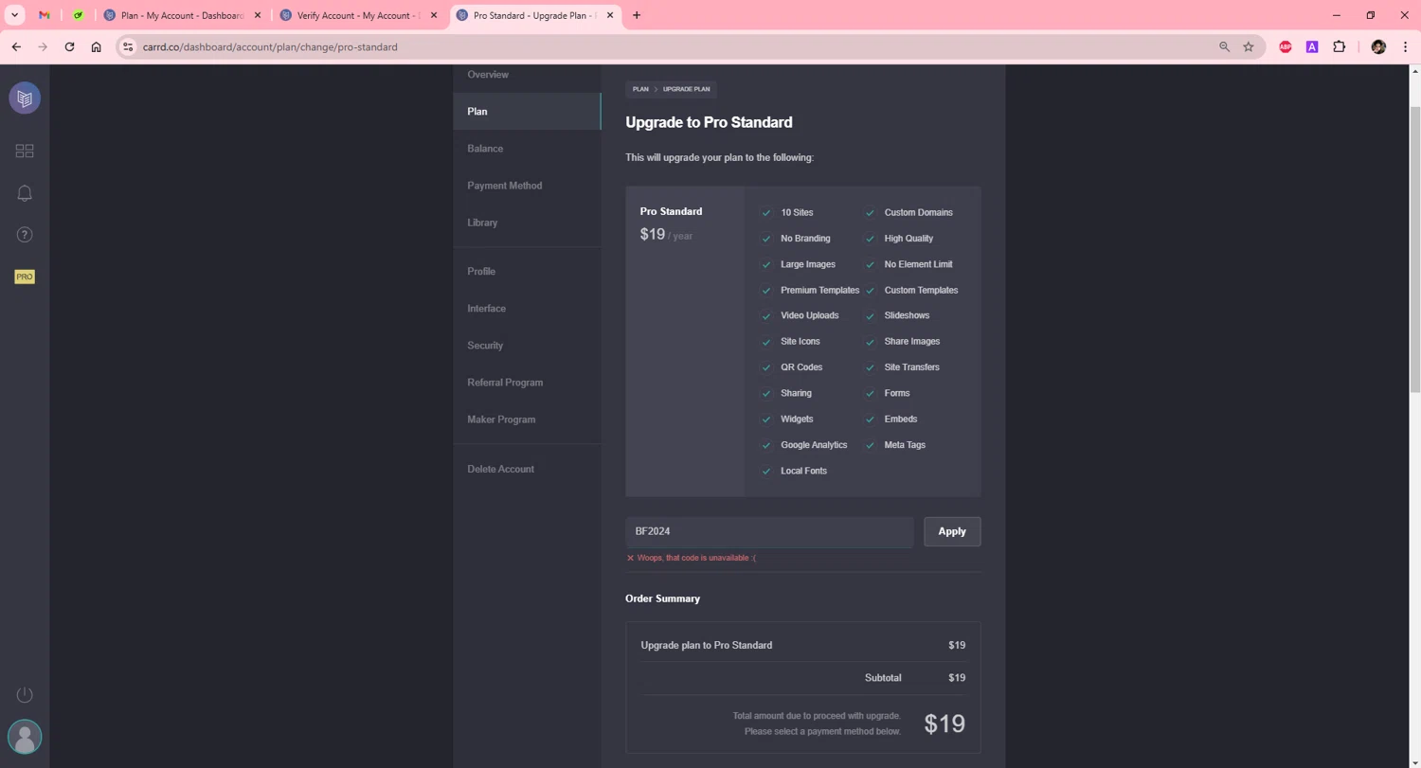Click the UPGRADE PLAN breadcrumb
Image resolution: width=1421 pixels, height=768 pixels.
pyautogui.click(x=686, y=89)
